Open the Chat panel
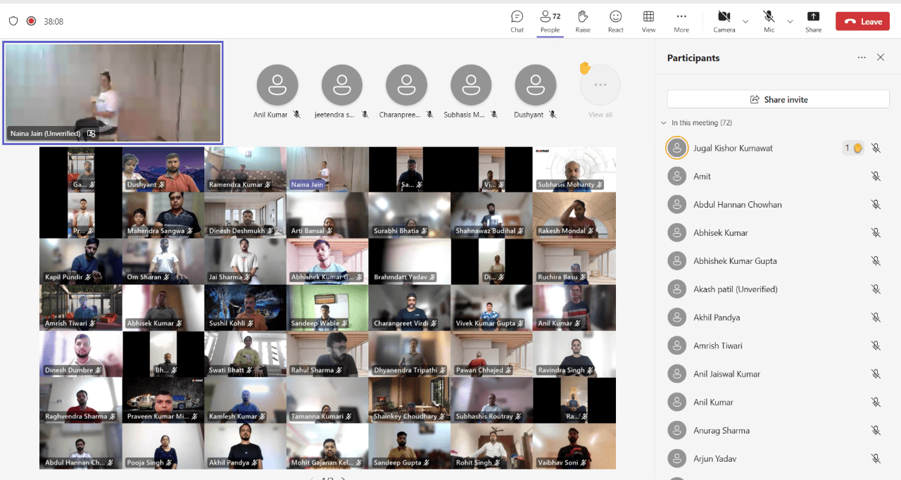Viewport: 901px width, 480px height. point(517,21)
